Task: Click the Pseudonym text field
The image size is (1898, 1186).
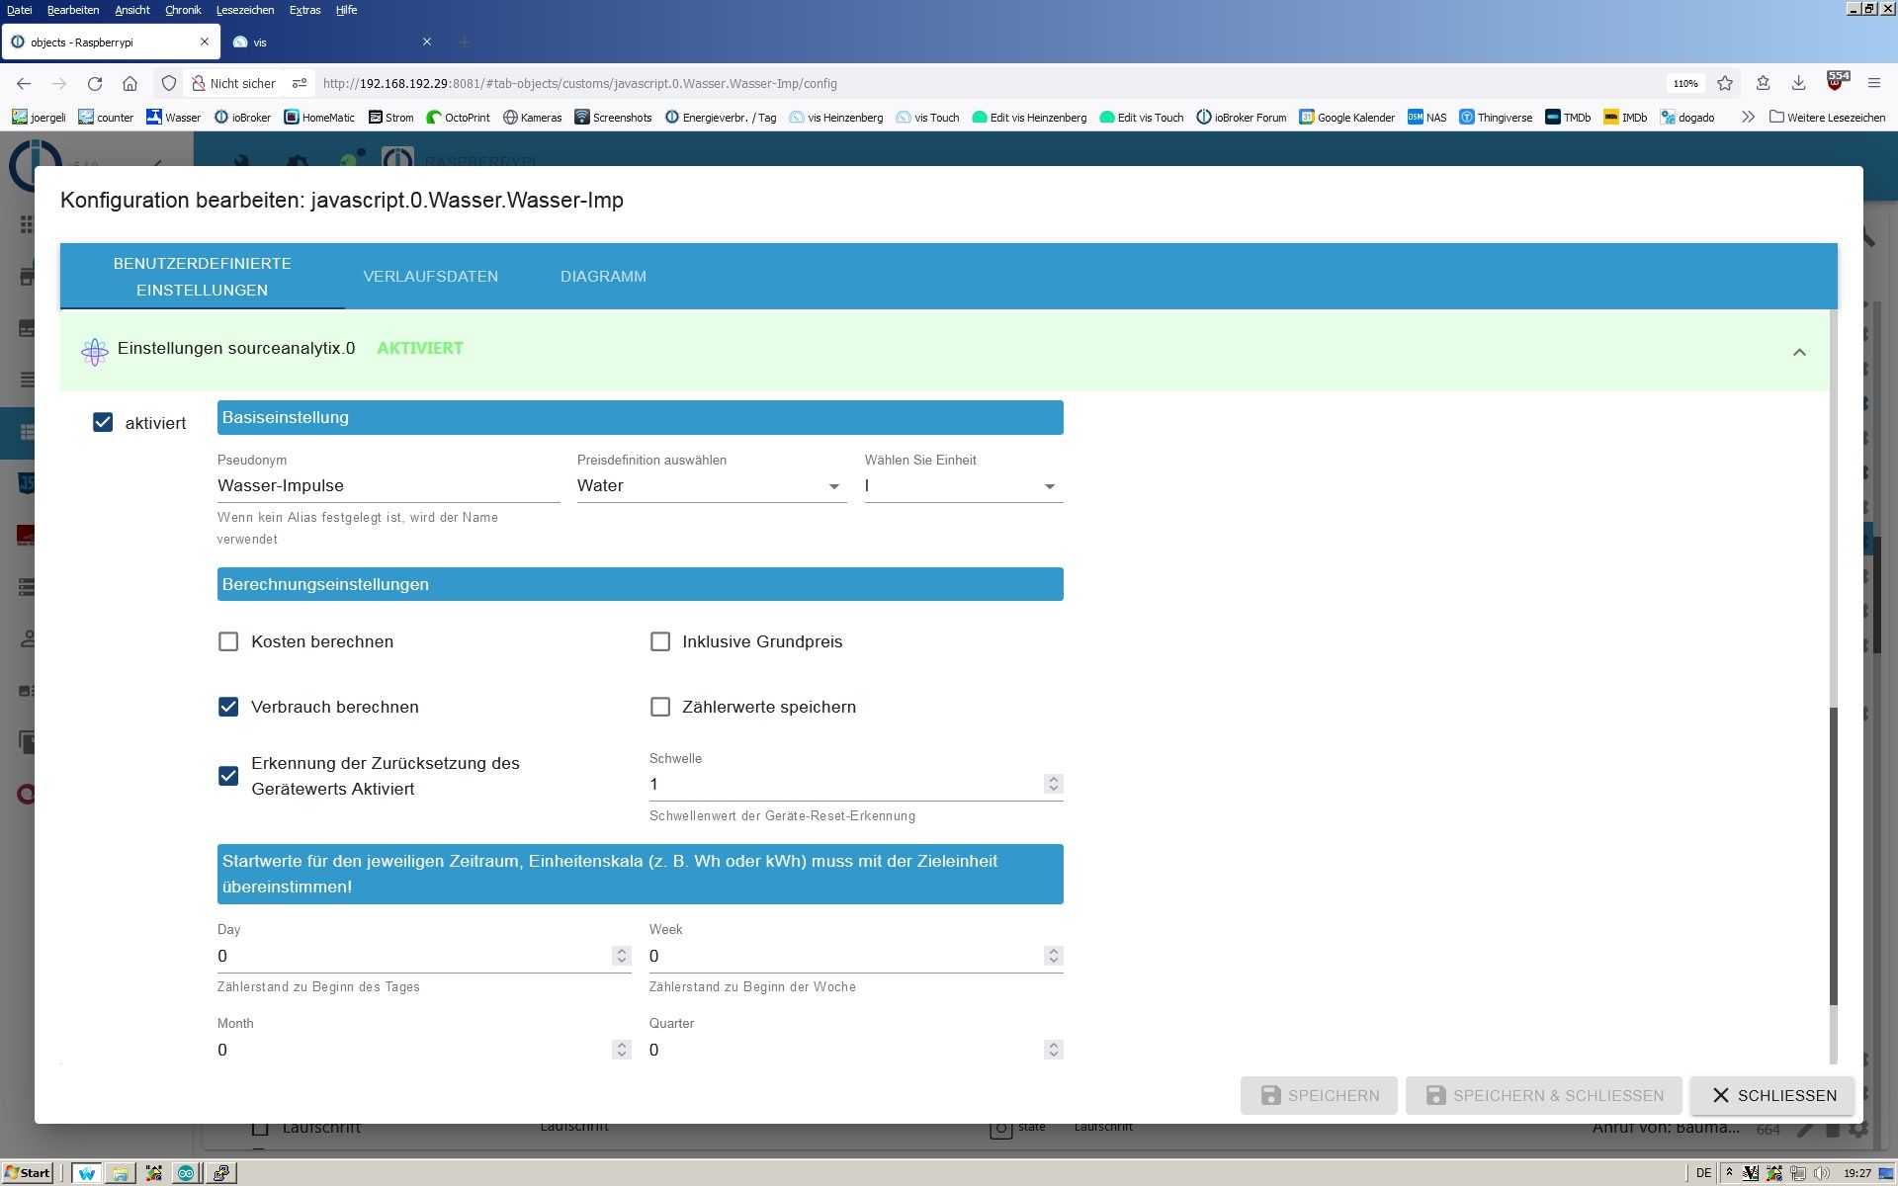Action: click(x=388, y=486)
